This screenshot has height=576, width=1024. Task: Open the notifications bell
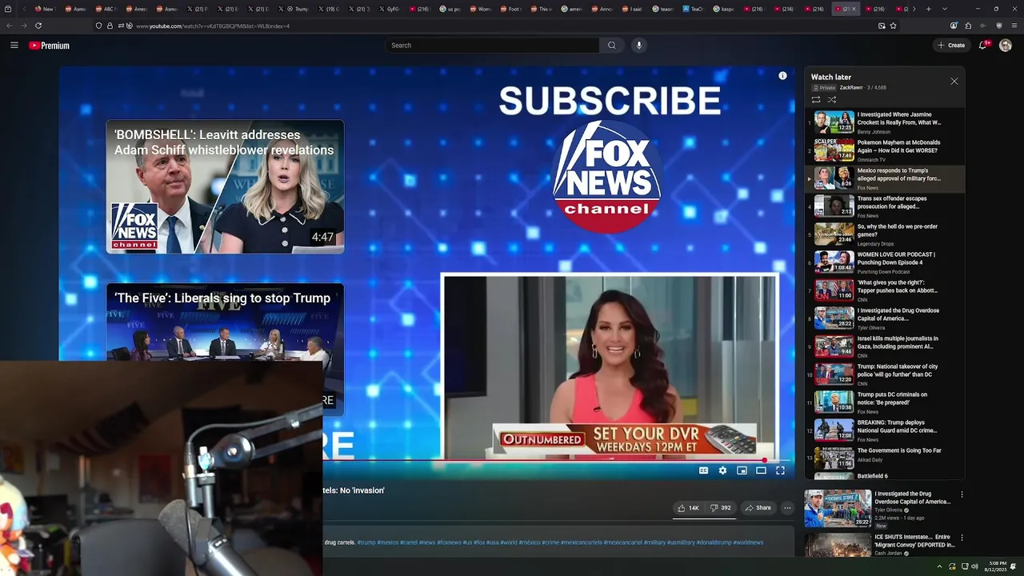pos(983,46)
